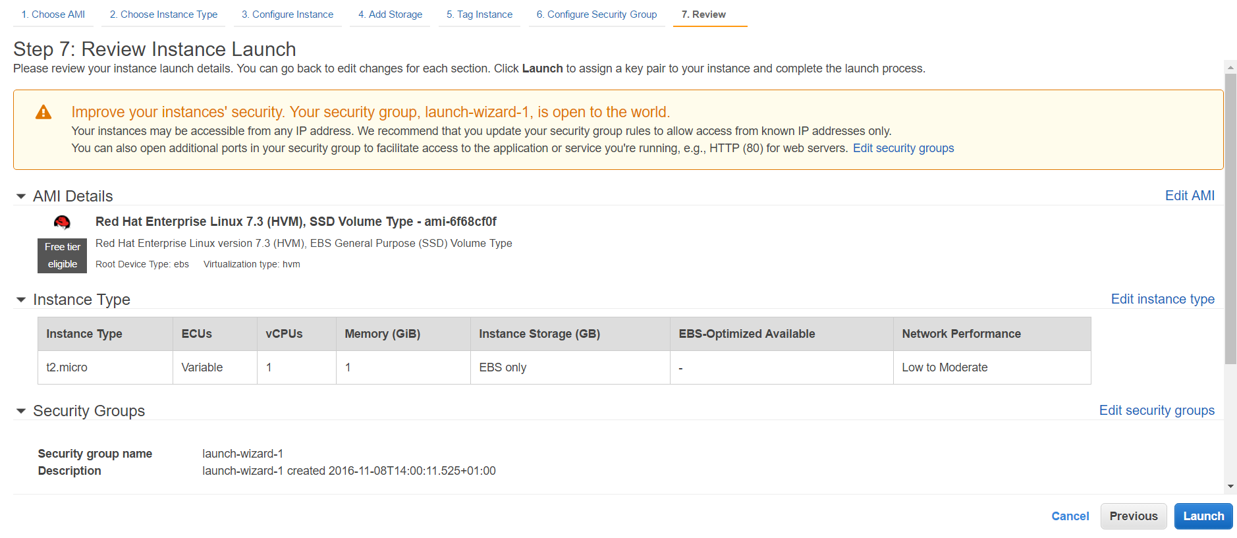Click the ECUs column header

pos(215,334)
